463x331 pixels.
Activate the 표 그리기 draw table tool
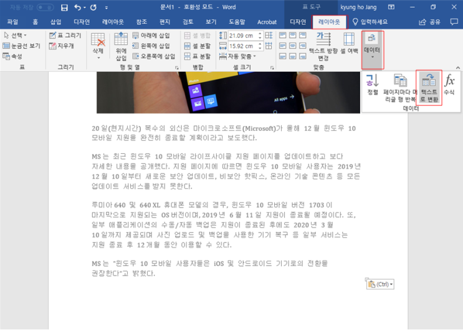pyautogui.click(x=65, y=36)
